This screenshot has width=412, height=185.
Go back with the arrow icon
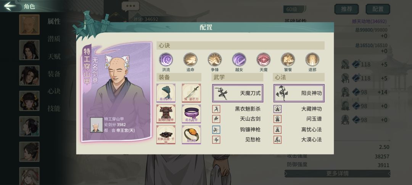[10, 6]
